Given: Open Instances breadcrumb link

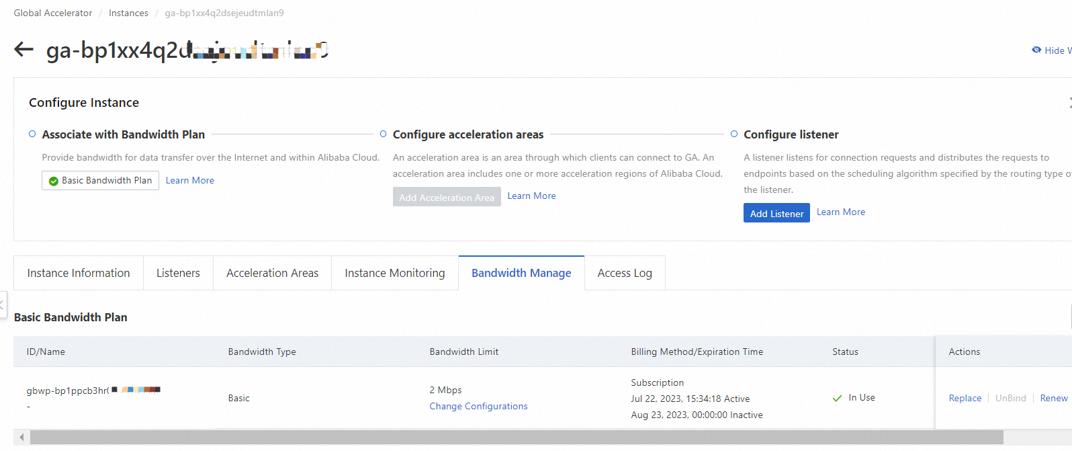Looking at the screenshot, I should (128, 13).
